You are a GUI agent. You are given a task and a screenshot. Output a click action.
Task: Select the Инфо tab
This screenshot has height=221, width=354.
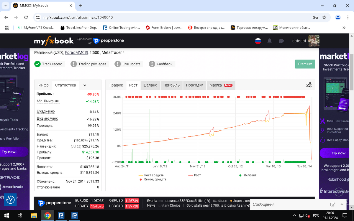tap(43, 85)
